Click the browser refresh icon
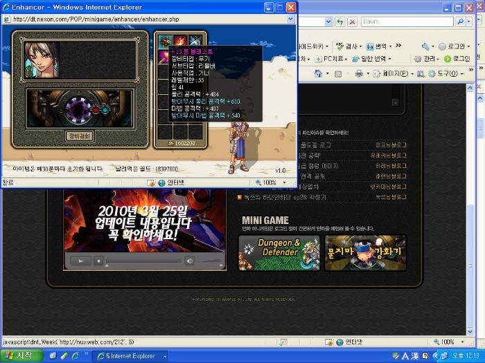This screenshot has width=485, height=363. tap(339, 21)
